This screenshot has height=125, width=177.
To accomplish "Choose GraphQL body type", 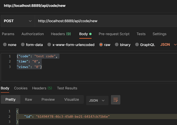I will point(137,45).
